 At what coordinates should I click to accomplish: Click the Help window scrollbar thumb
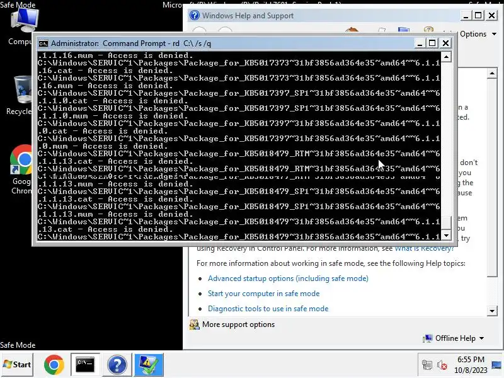click(492, 178)
